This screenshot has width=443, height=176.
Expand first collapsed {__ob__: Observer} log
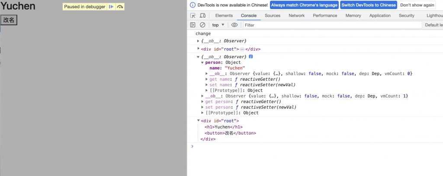click(x=198, y=41)
